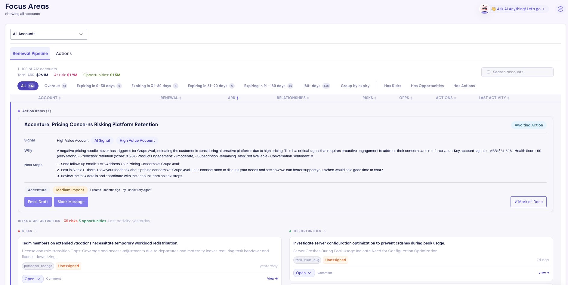Click the Focus Areas page heading

(x=27, y=6)
